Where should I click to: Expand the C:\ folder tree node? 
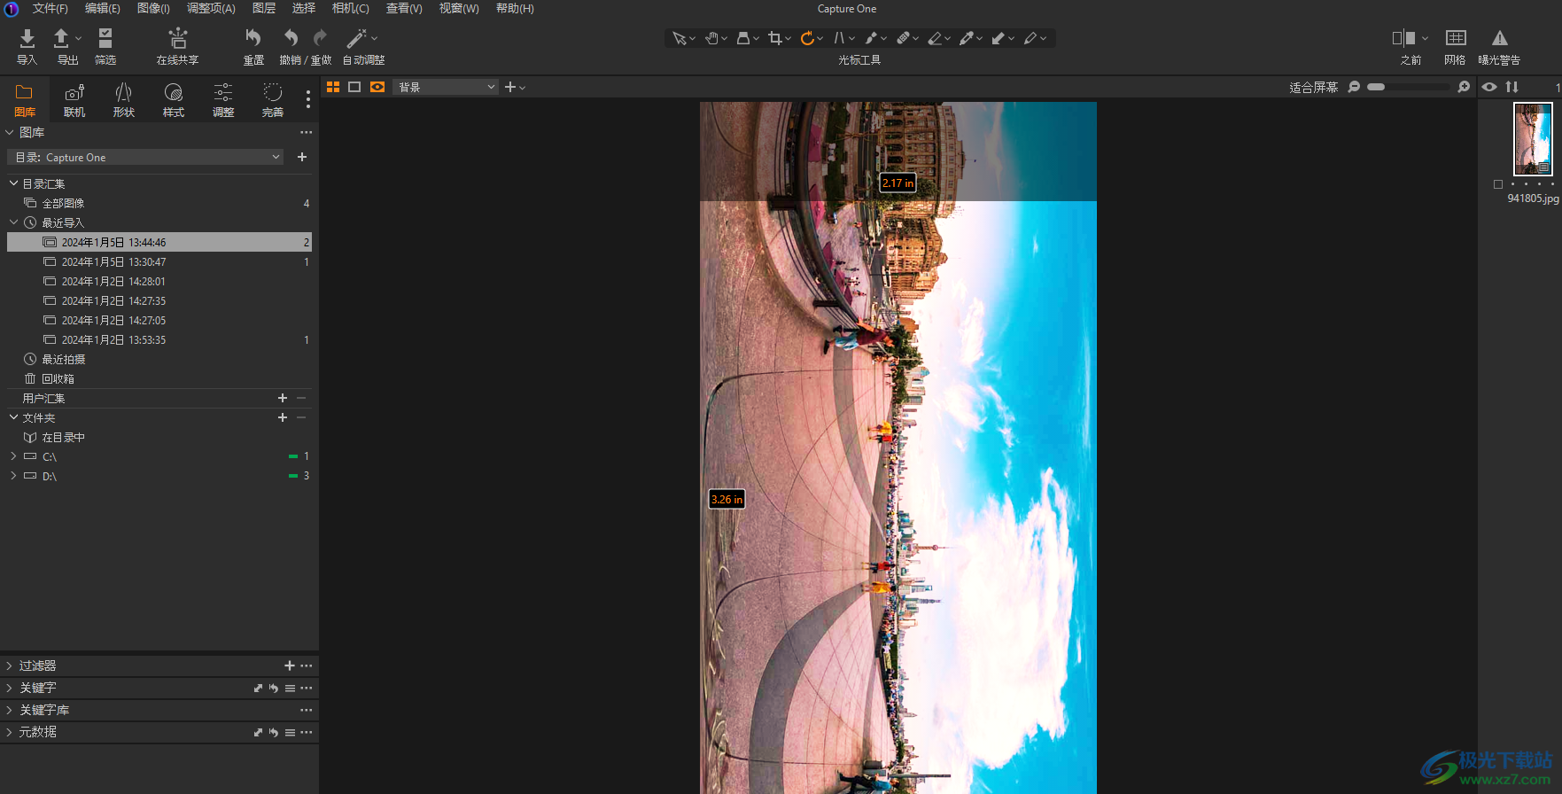13,456
